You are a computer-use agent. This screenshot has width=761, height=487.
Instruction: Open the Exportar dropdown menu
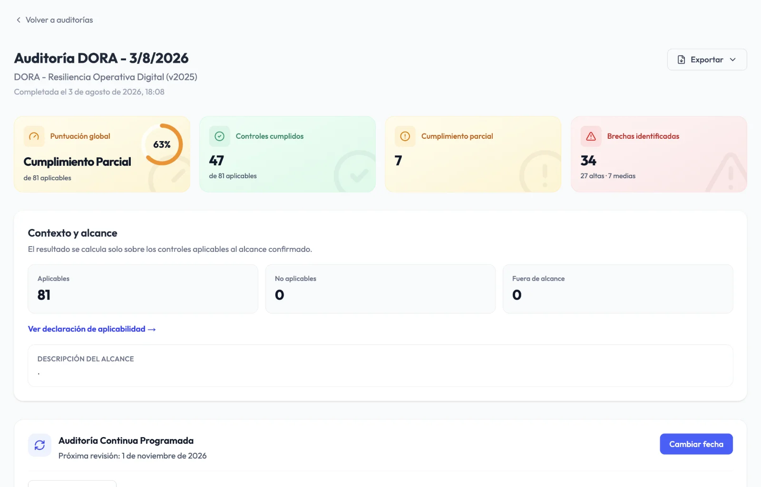(x=707, y=60)
